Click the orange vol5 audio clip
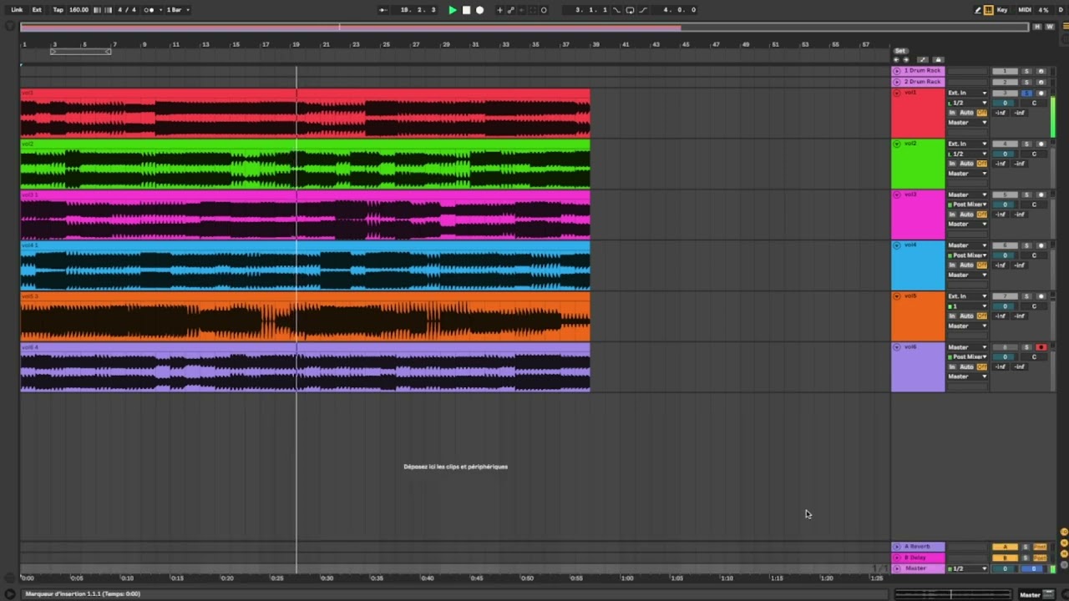1069x601 pixels. pos(305,317)
